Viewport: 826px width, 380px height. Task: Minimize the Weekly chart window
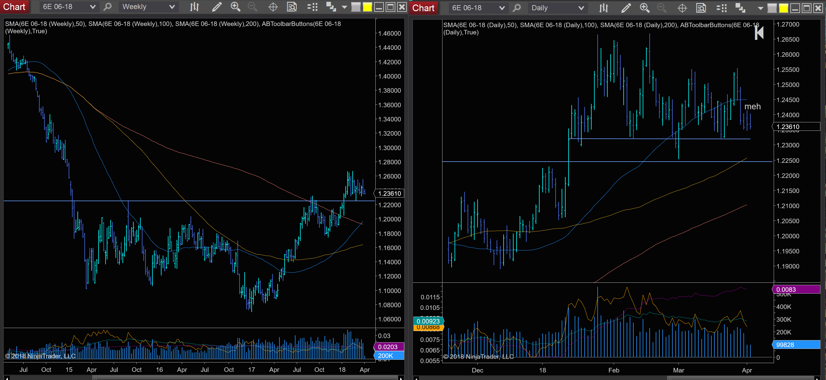[379, 7]
